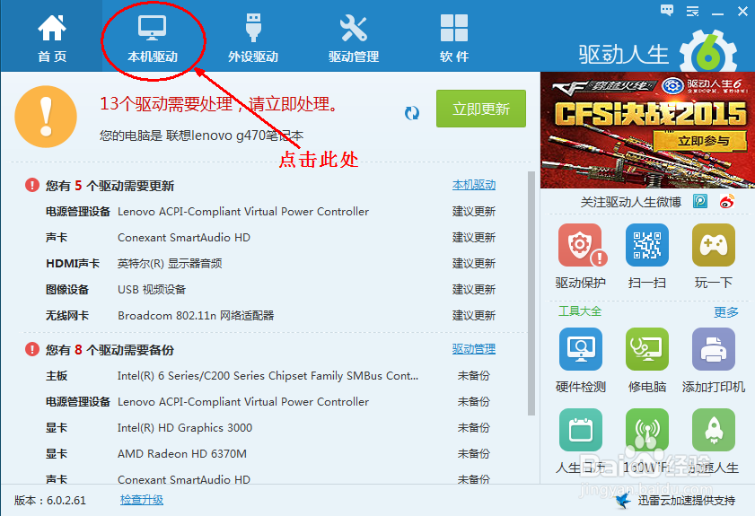Click the green 立即更新 button
The width and height of the screenshot is (755, 516).
pyautogui.click(x=481, y=109)
